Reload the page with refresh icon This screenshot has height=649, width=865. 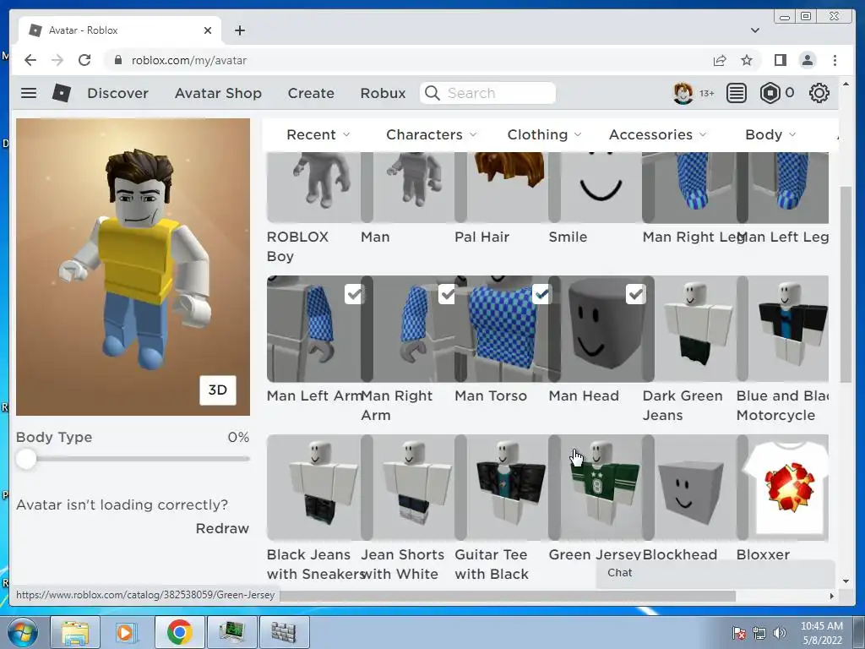84,60
